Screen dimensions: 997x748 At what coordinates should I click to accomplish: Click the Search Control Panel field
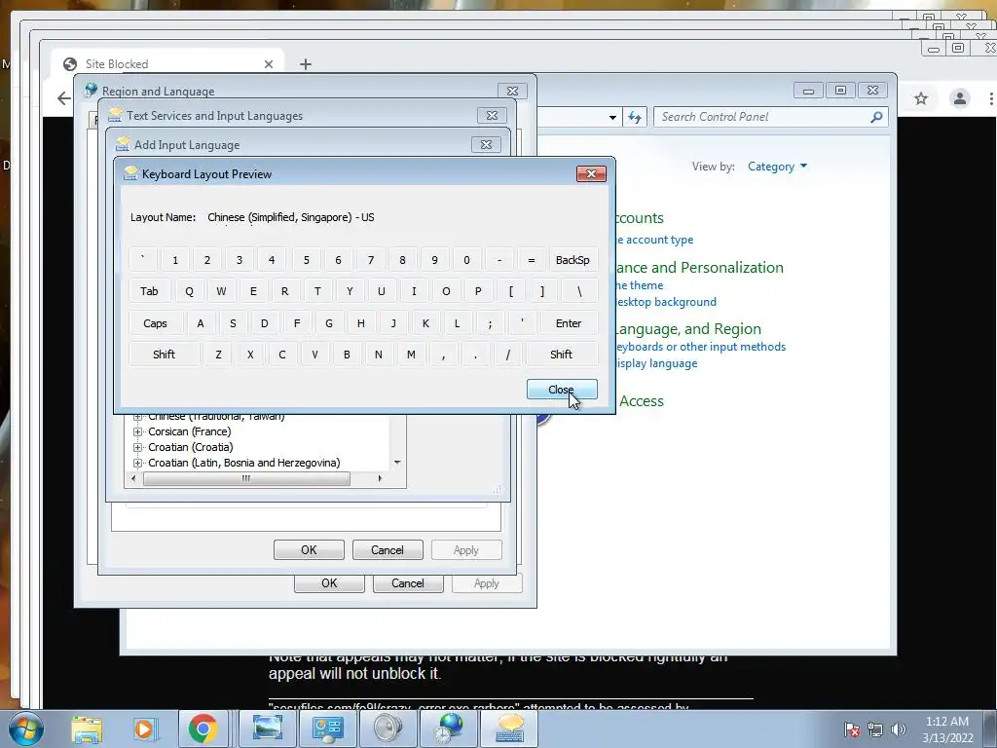(x=763, y=117)
